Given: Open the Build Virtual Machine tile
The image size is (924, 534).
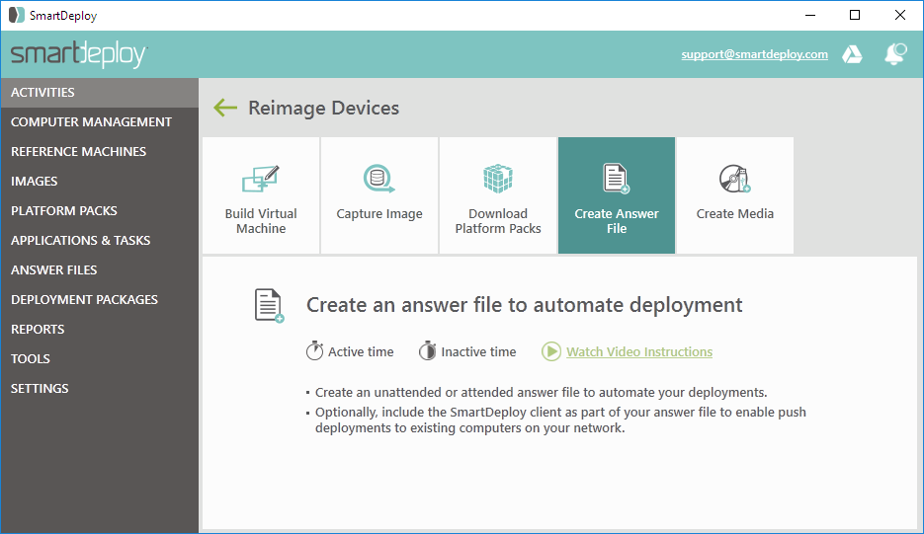Looking at the screenshot, I should point(261,195).
